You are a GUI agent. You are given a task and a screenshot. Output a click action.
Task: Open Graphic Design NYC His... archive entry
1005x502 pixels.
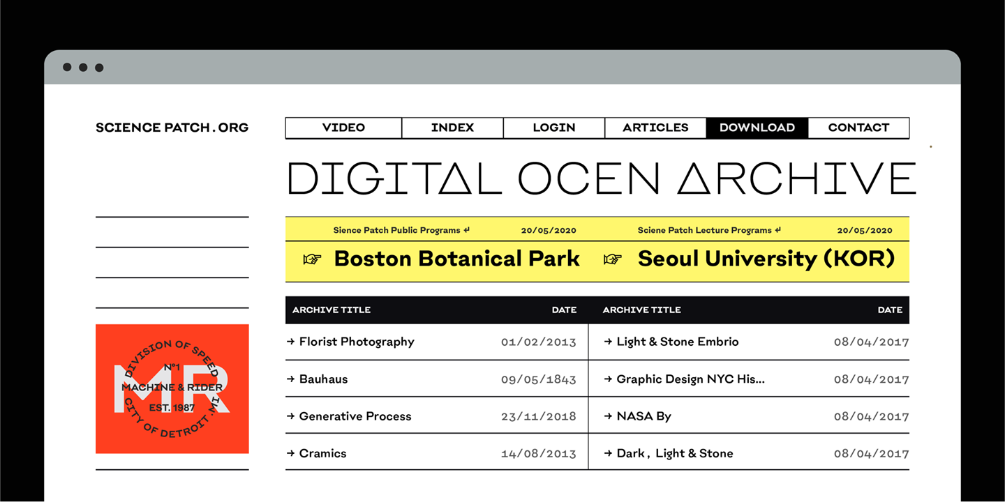pos(690,379)
